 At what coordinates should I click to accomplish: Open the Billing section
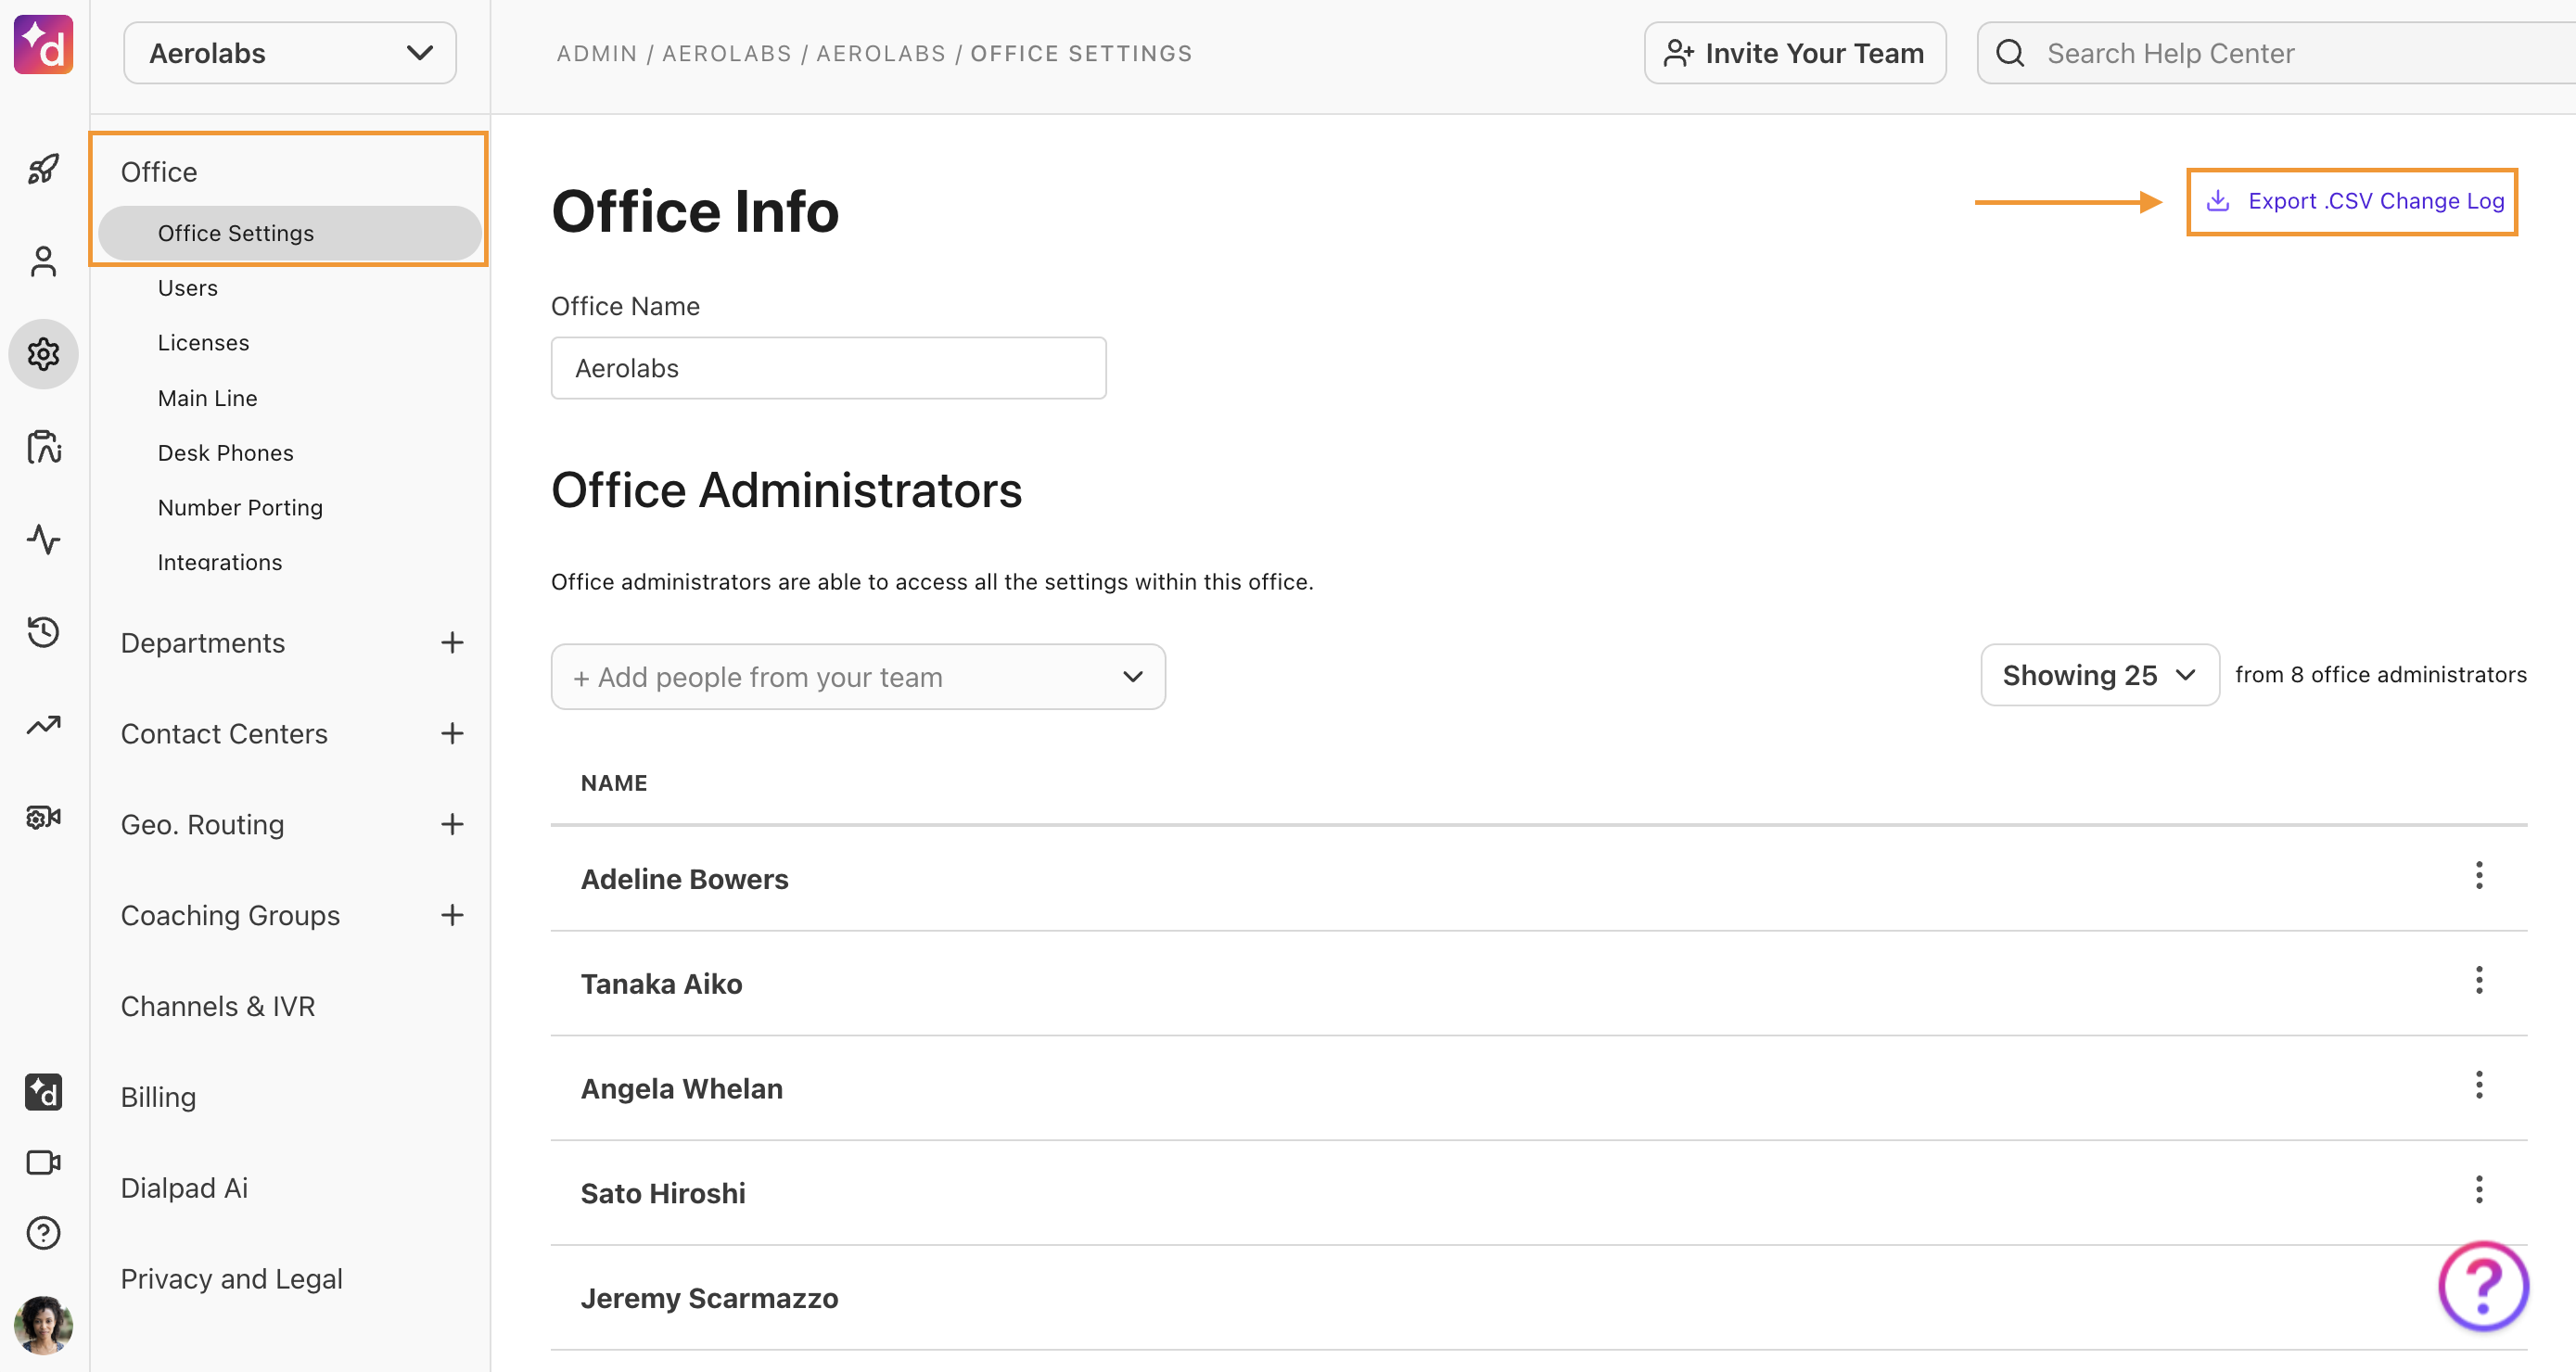point(158,1097)
